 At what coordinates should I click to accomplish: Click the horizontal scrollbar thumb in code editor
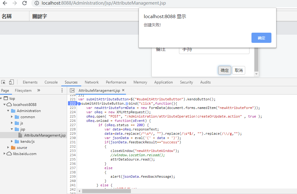point(106,191)
